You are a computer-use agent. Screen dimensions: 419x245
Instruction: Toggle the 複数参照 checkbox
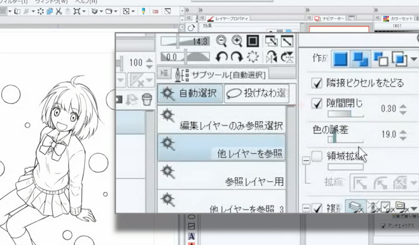[317, 208]
